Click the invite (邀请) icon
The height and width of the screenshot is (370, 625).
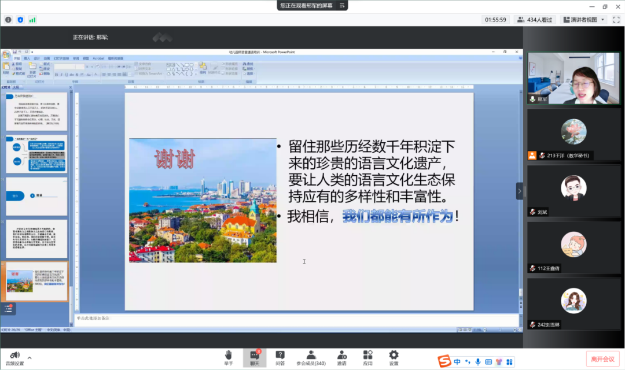[341, 356]
